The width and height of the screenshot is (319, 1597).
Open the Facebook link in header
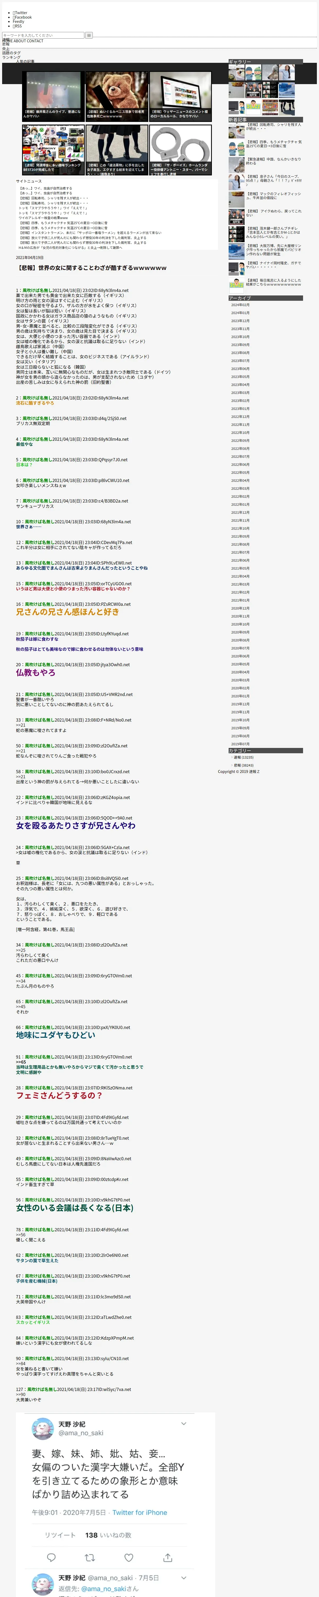coord(22,17)
